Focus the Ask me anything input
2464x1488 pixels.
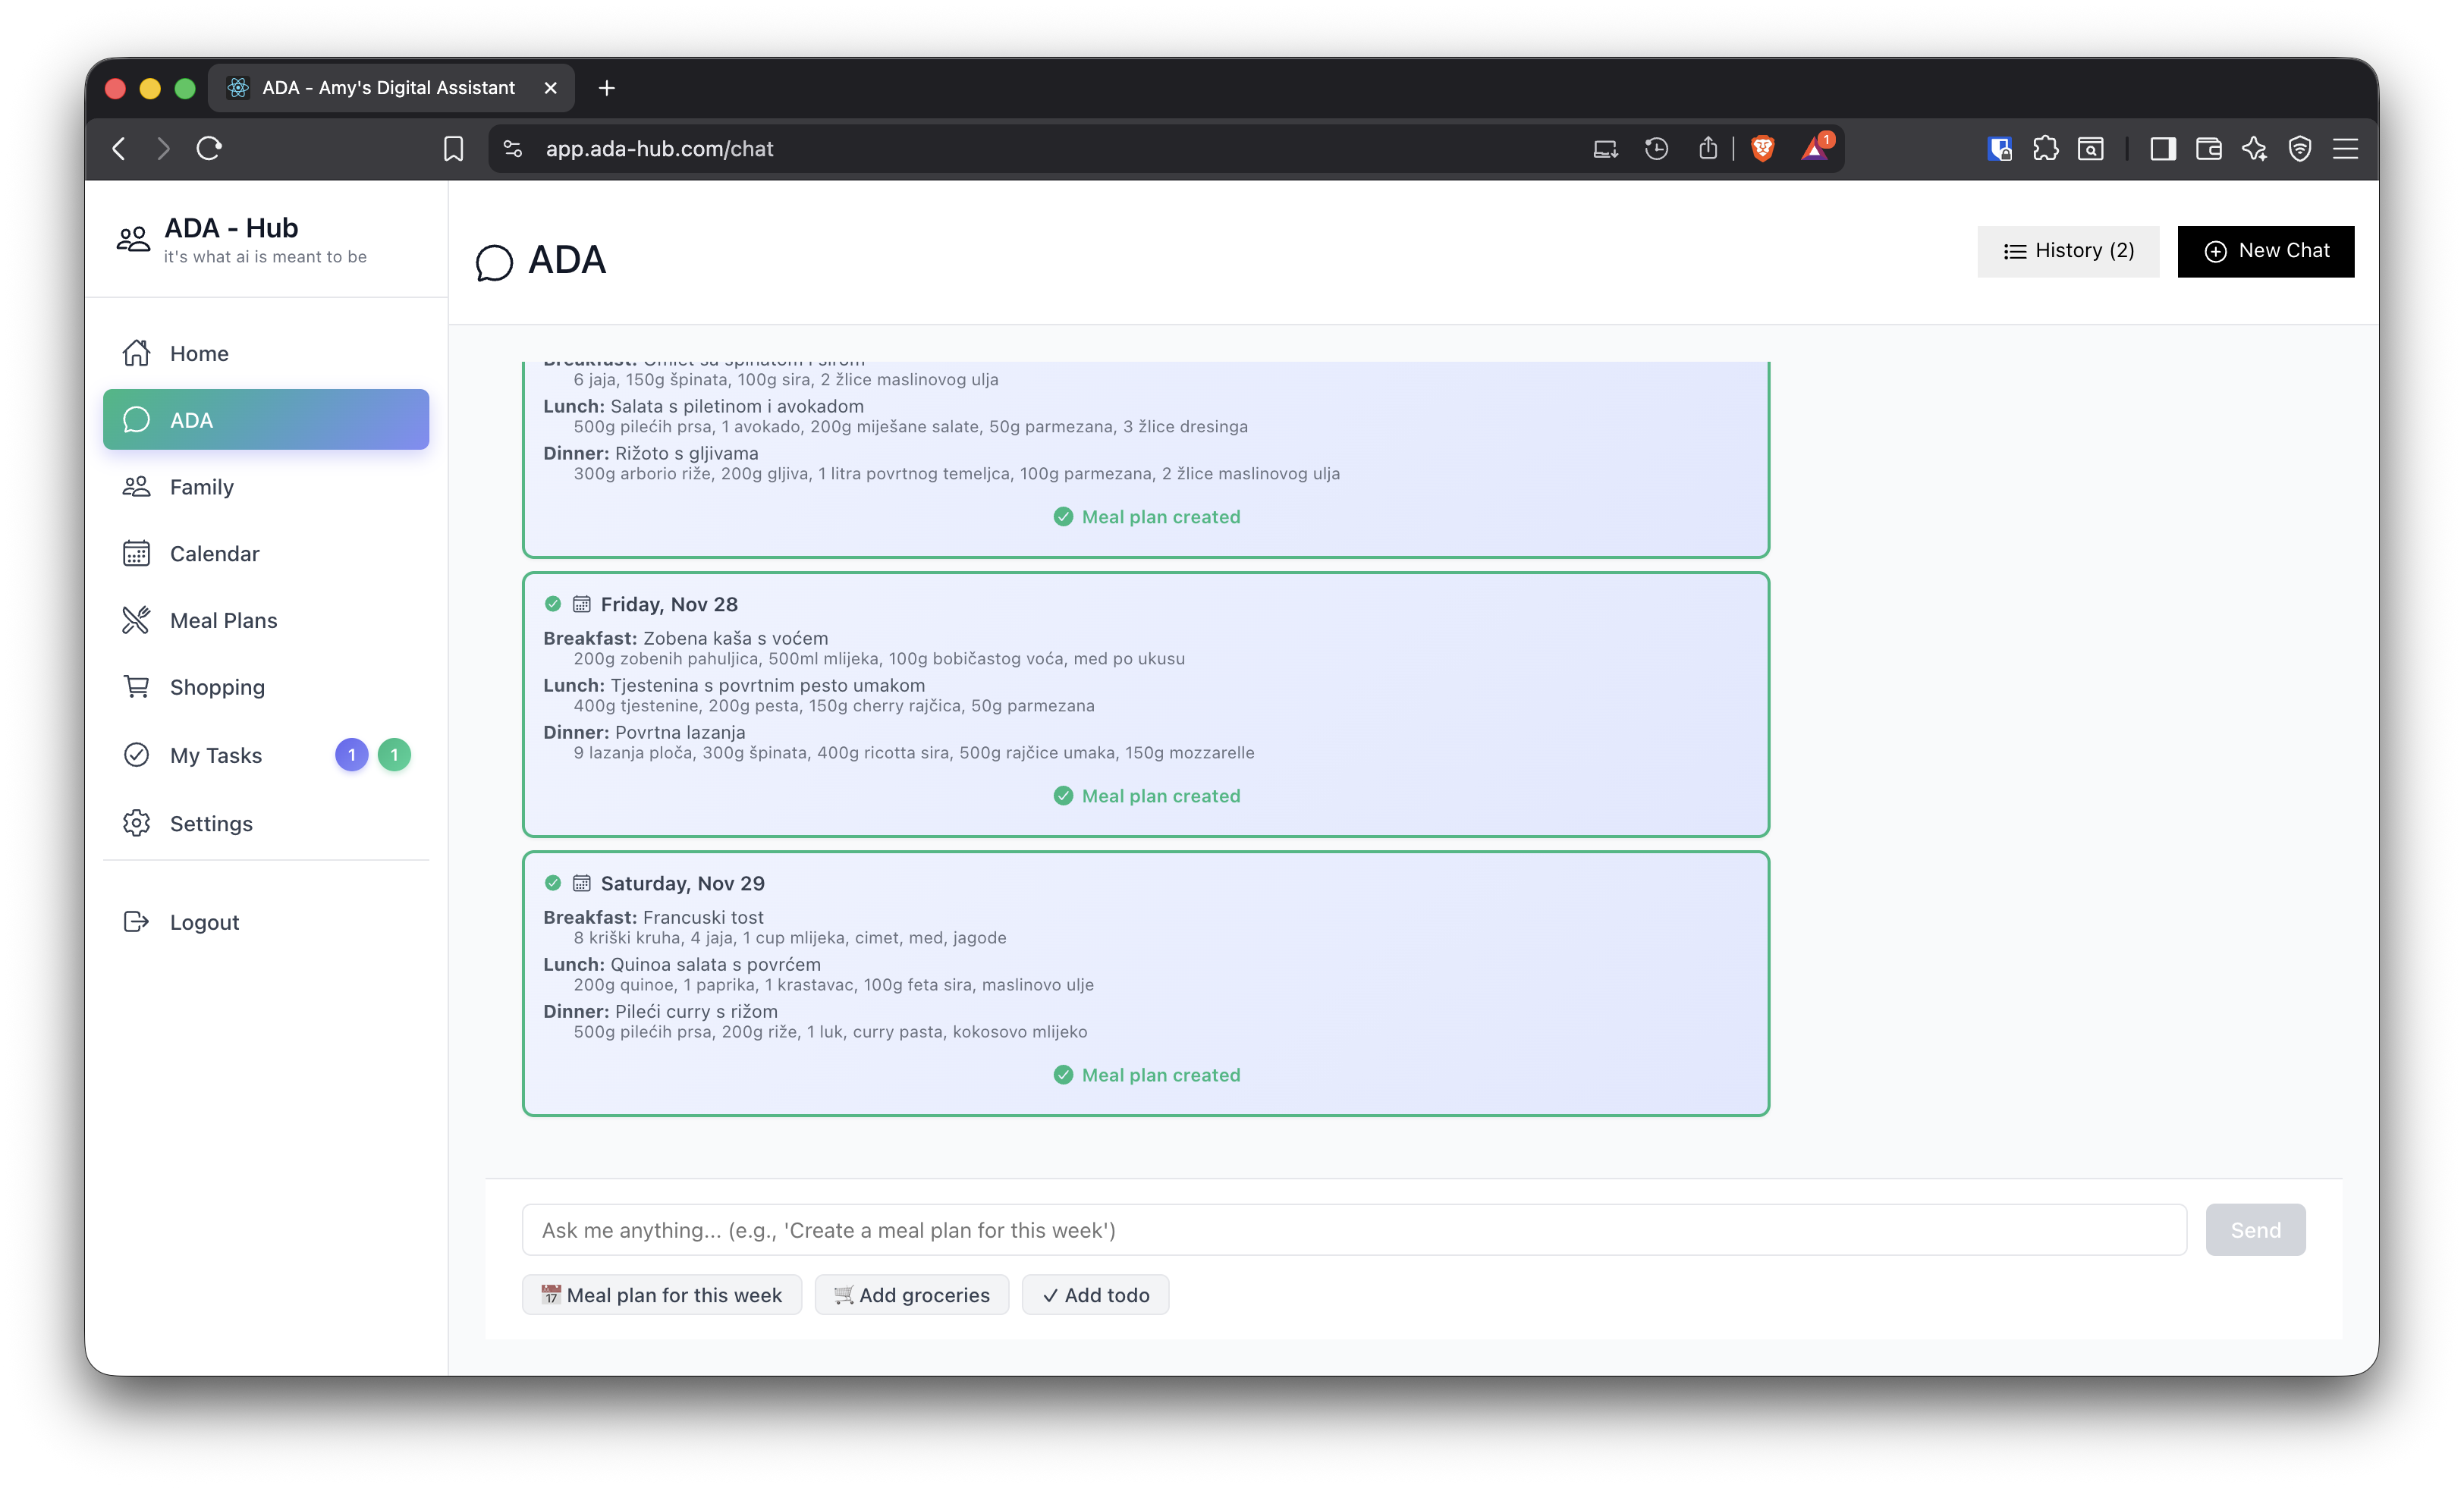click(x=1353, y=1230)
